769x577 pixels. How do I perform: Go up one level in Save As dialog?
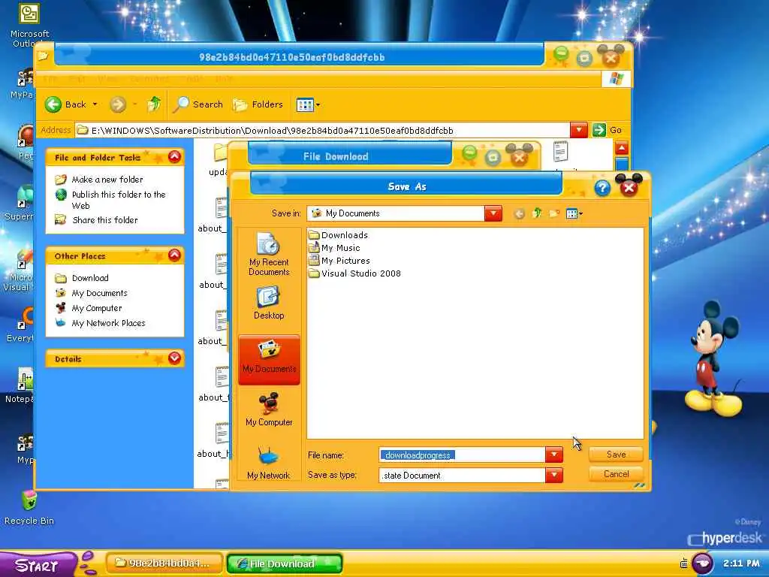[537, 213]
